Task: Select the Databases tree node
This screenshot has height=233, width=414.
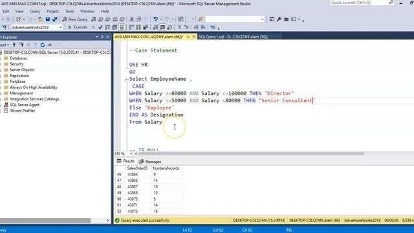Action: (x=19, y=58)
